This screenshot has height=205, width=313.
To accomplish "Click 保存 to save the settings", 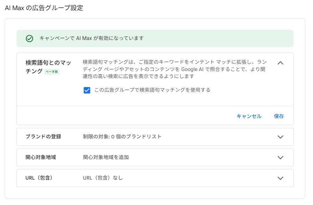I will point(279,116).
